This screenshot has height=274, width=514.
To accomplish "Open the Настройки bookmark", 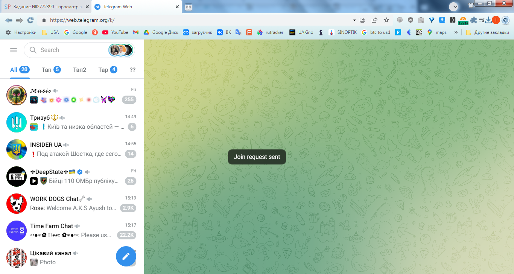I will (x=21, y=32).
